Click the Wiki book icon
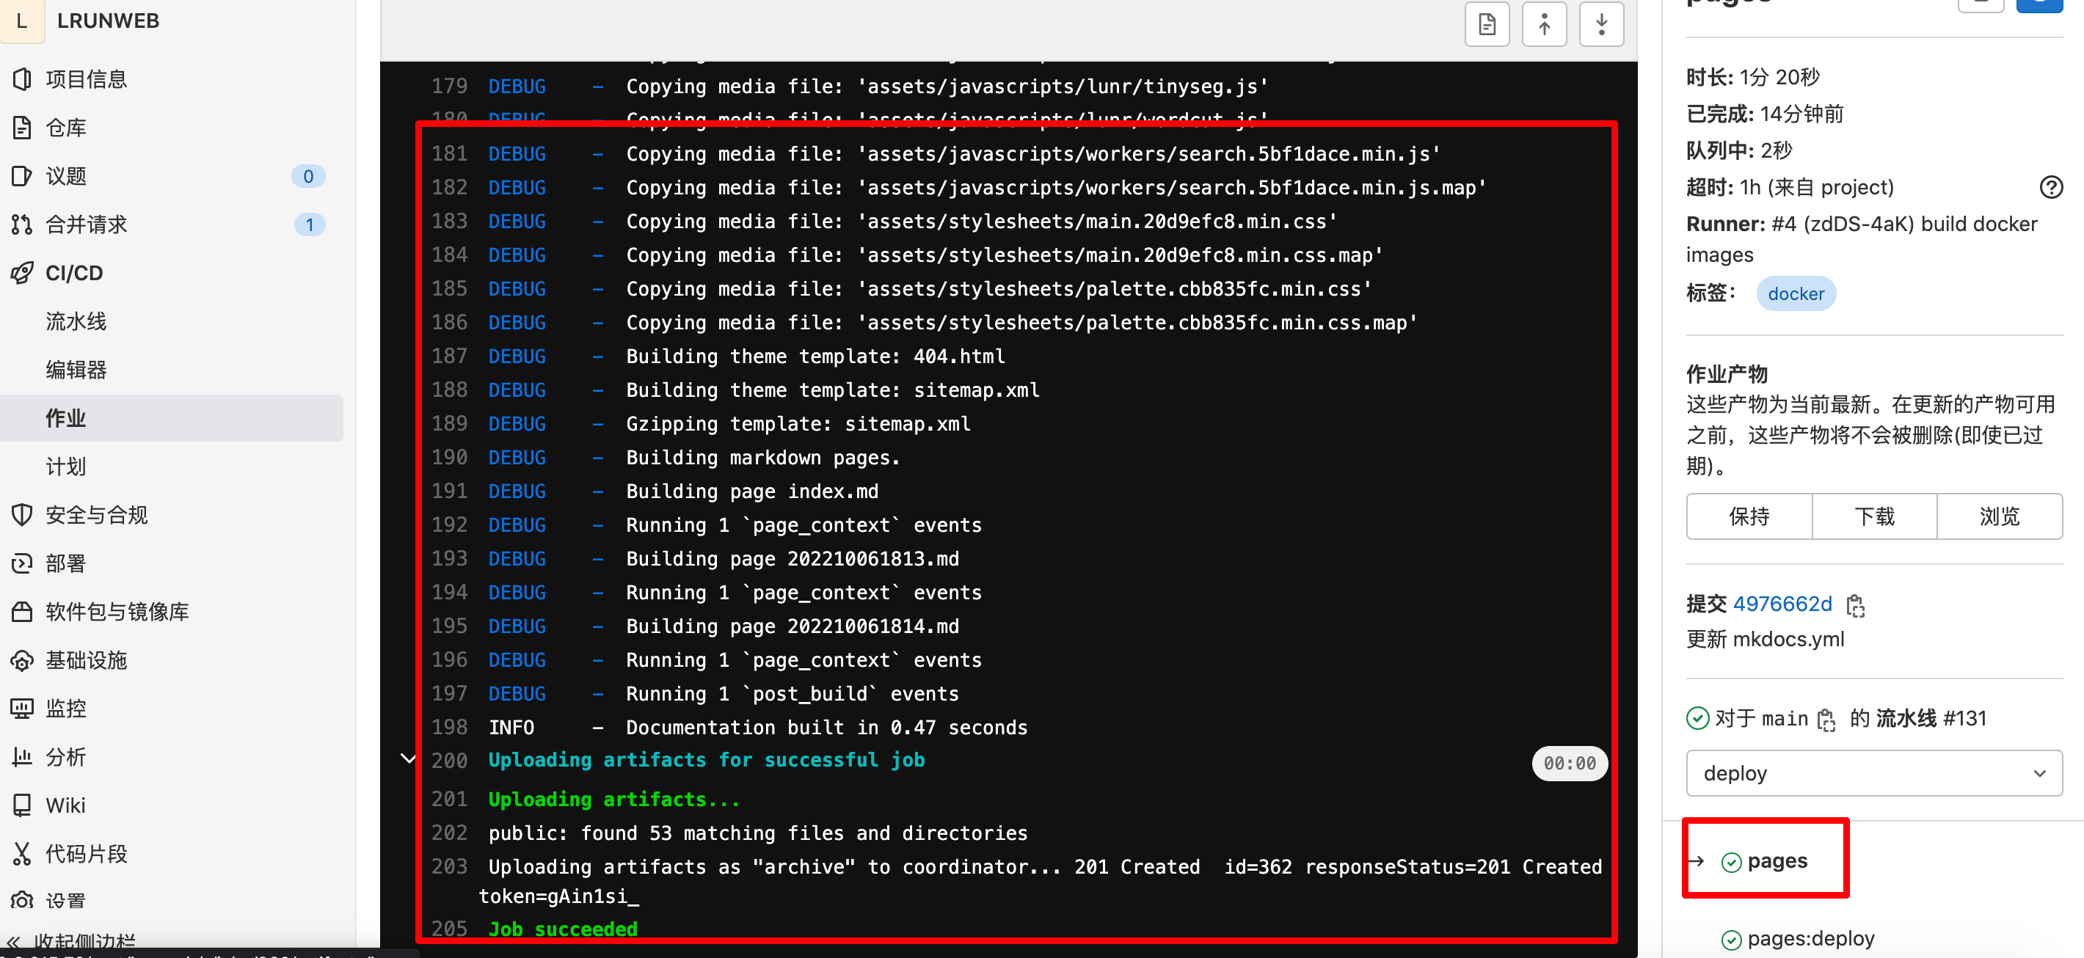Screen dimensions: 2084x958 22,805
